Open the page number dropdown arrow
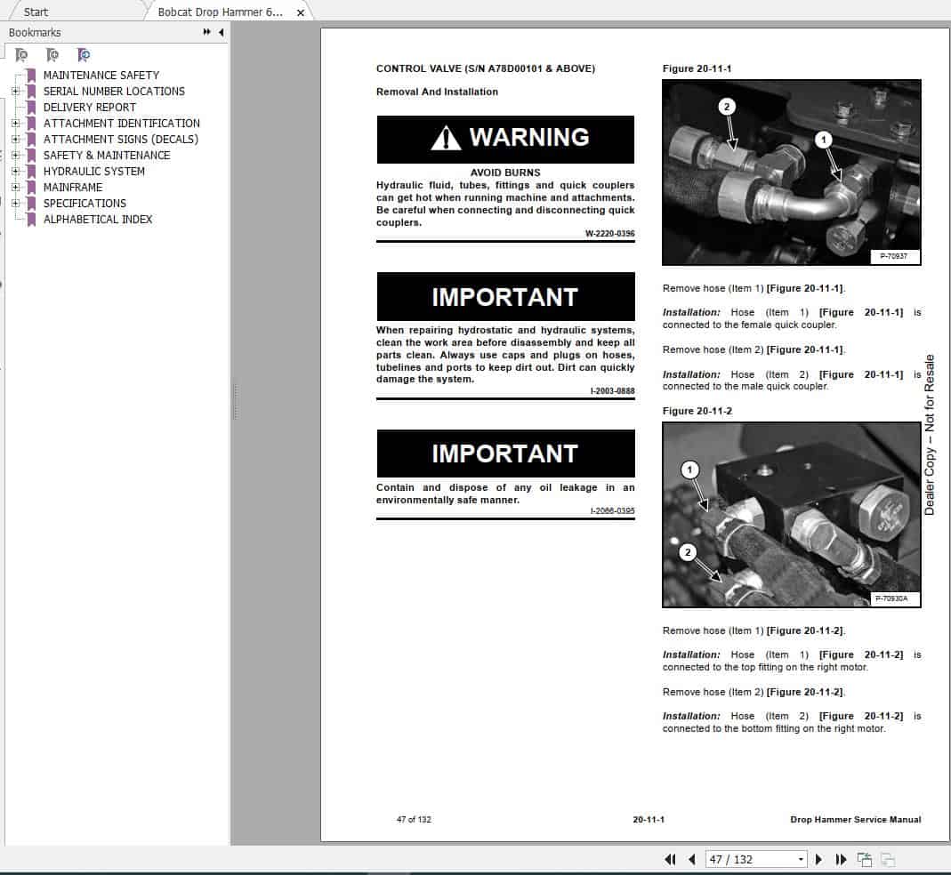Viewport: 951px width, 875px height. pyautogui.click(x=799, y=859)
